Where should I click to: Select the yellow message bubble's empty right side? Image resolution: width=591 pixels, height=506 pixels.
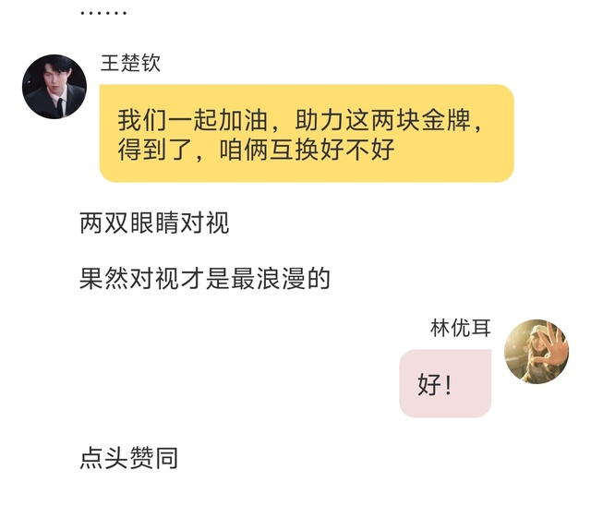pyautogui.click(x=452, y=150)
